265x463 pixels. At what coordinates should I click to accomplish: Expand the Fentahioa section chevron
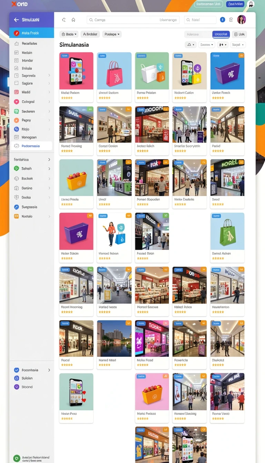pos(49,160)
